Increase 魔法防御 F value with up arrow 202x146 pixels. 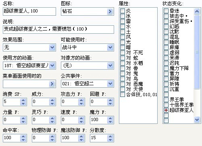click(81, 136)
